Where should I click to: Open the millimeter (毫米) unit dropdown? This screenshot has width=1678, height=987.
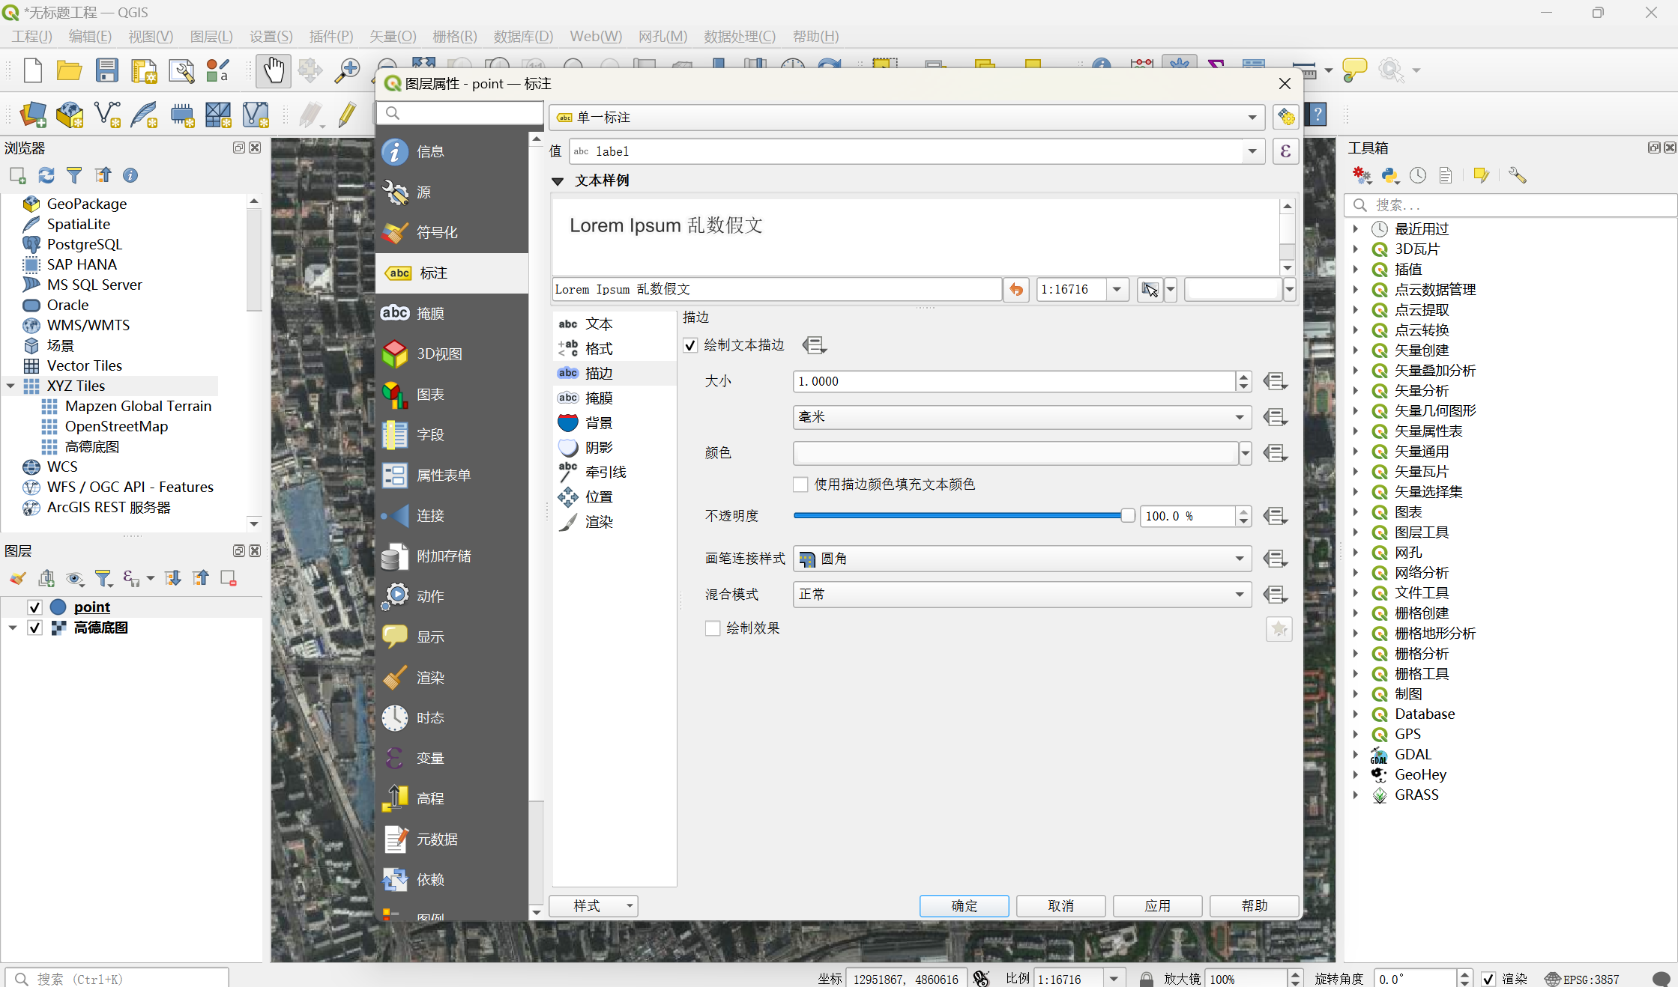(1021, 417)
